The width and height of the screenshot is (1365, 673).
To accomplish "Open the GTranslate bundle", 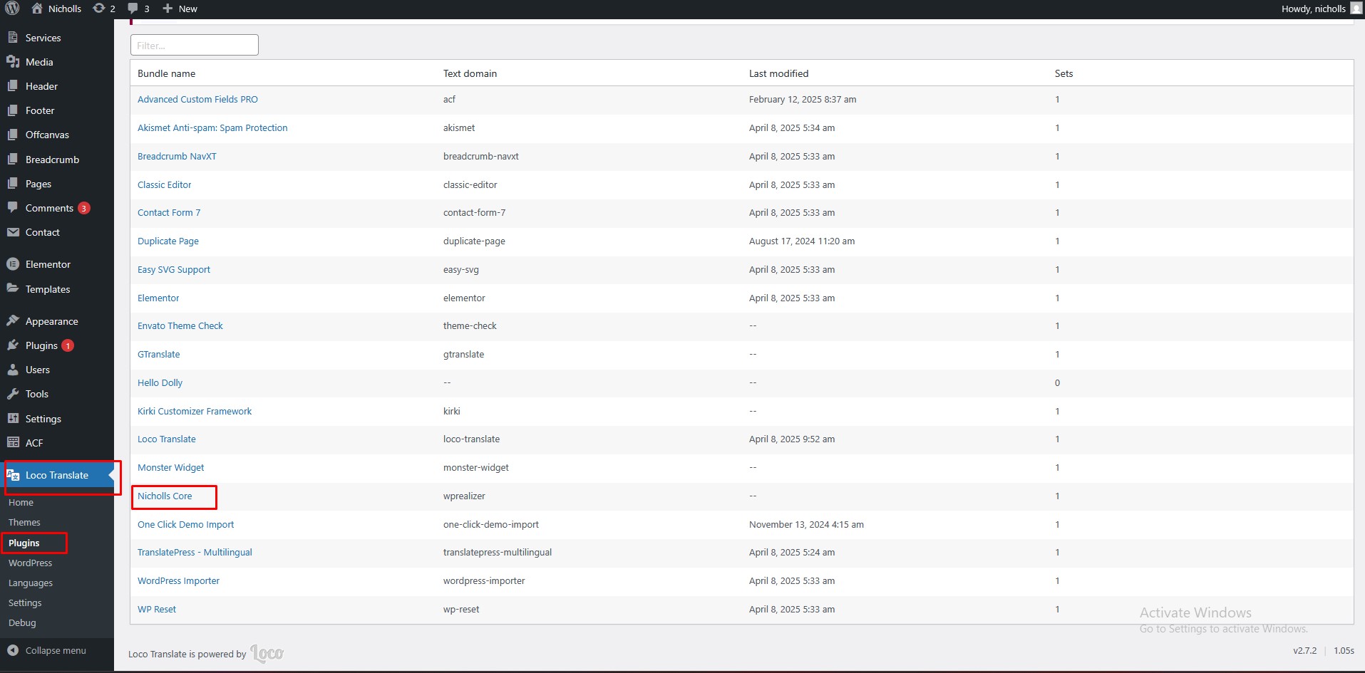I will pos(159,354).
